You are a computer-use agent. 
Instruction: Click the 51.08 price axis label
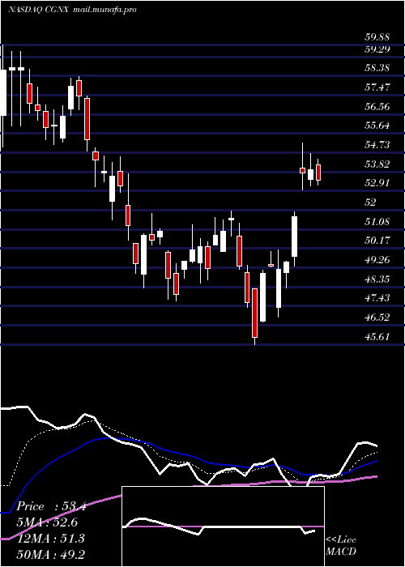tap(377, 222)
